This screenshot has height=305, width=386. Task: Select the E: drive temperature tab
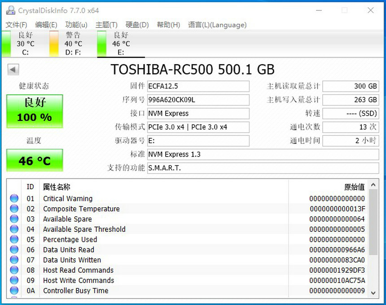120,44
